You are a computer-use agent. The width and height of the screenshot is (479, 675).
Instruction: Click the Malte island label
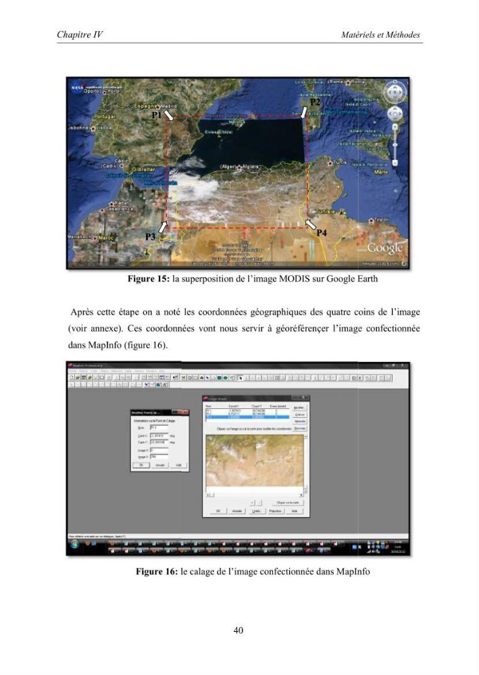(x=381, y=171)
